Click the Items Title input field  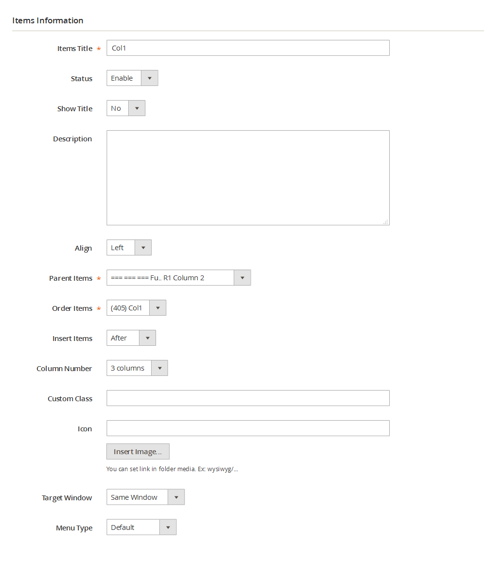point(248,48)
